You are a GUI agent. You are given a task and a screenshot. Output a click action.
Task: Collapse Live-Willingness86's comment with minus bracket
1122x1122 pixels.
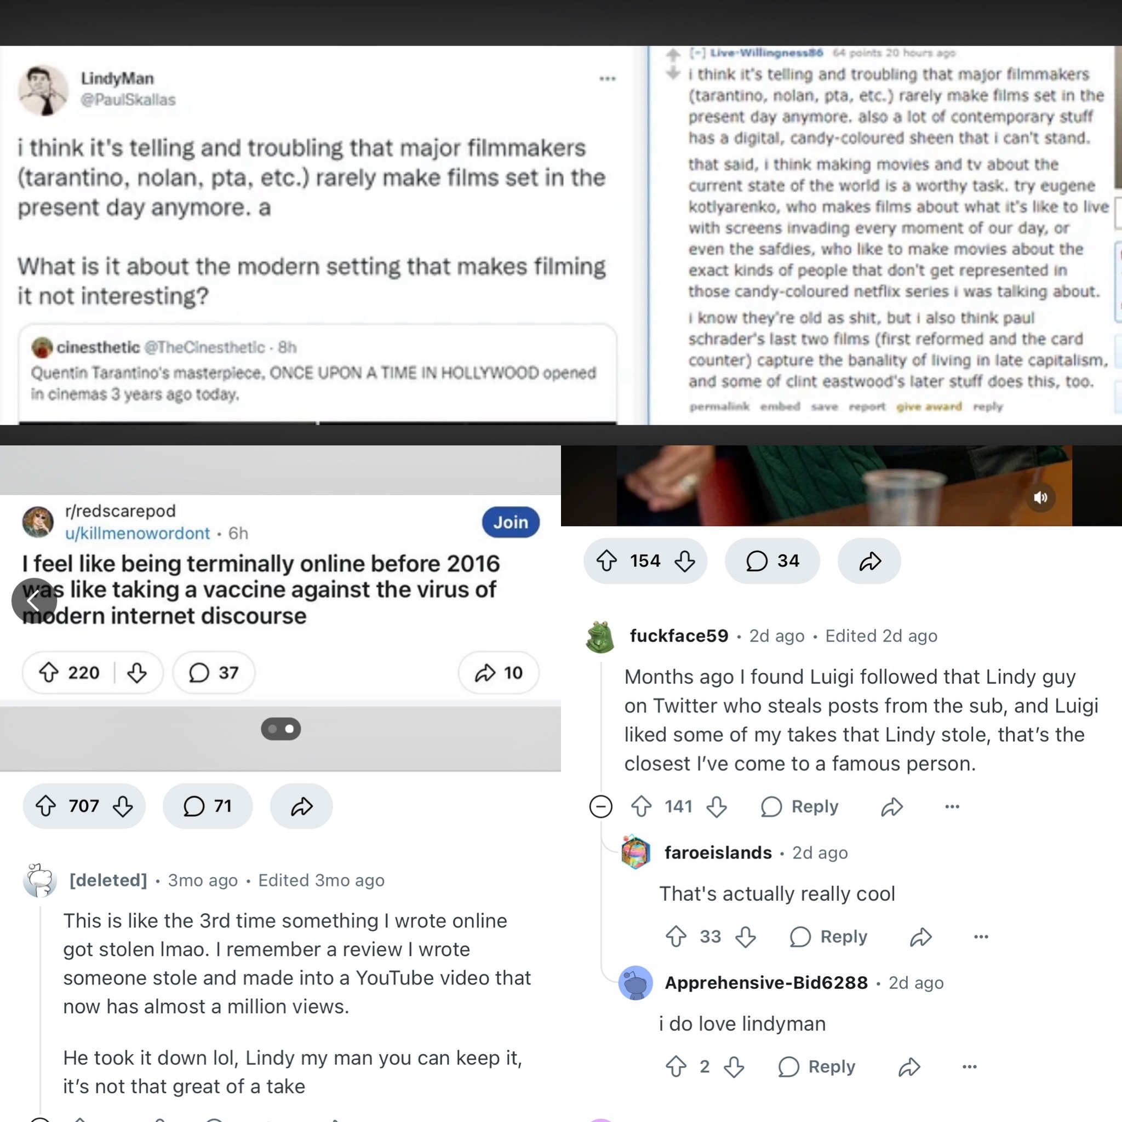pos(697,53)
